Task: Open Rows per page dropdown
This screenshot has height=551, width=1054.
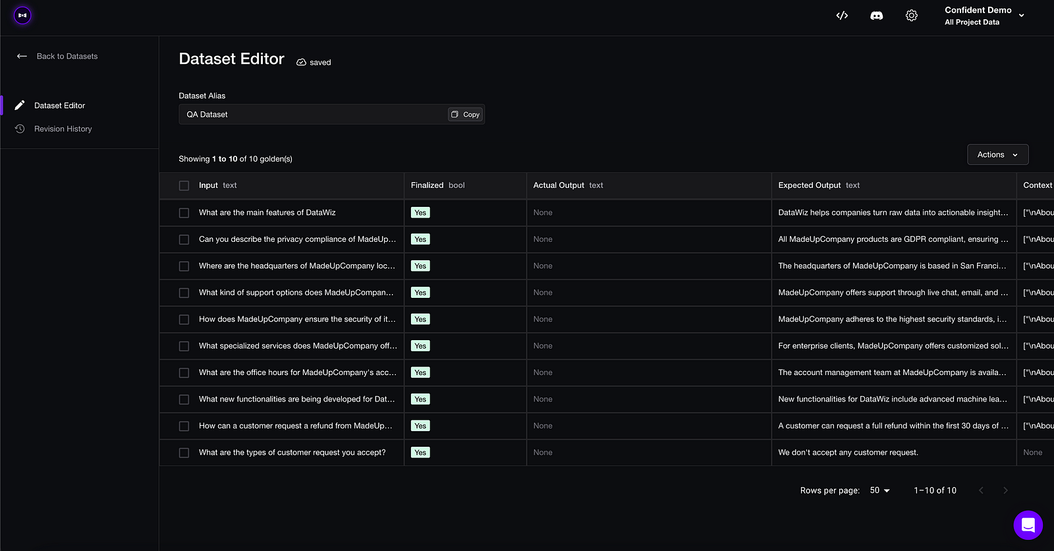Action: click(x=880, y=490)
